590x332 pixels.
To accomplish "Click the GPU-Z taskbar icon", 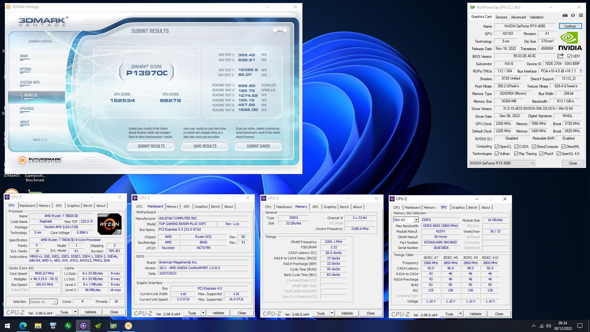I will tap(113, 326).
